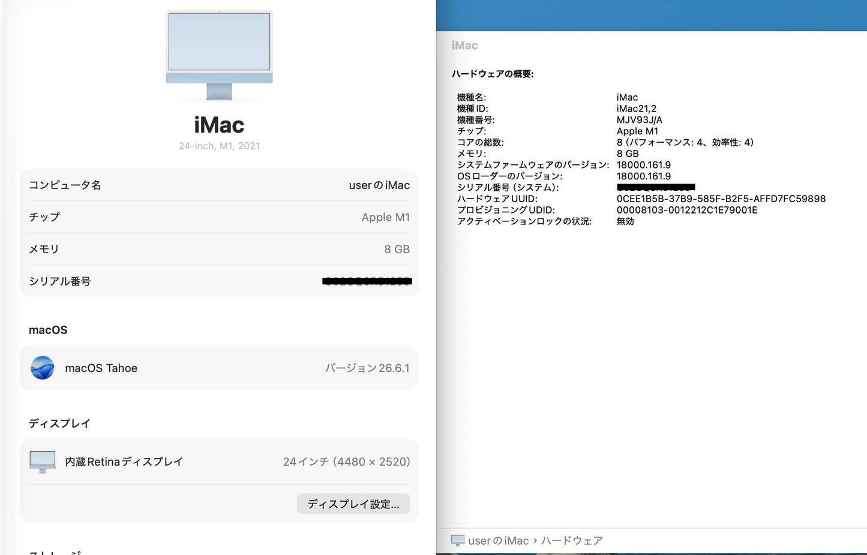
Task: Click the 24-inch, M1, 2021 subtitle
Action: coord(219,146)
